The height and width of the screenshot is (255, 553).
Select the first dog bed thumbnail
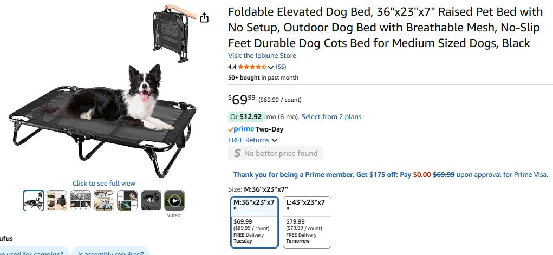pos(34,200)
